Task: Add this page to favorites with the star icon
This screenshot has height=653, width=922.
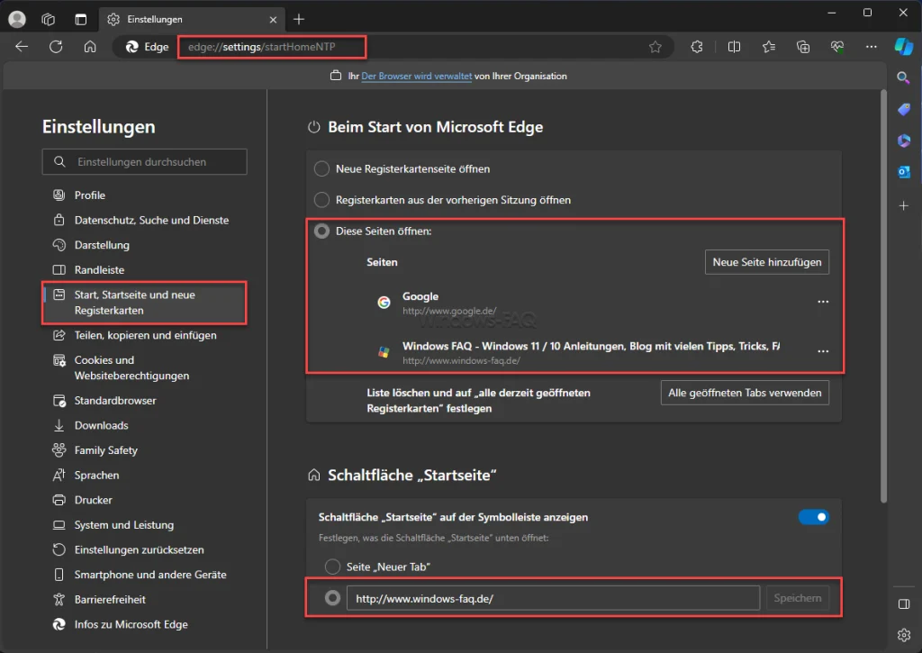Action: coord(655,47)
